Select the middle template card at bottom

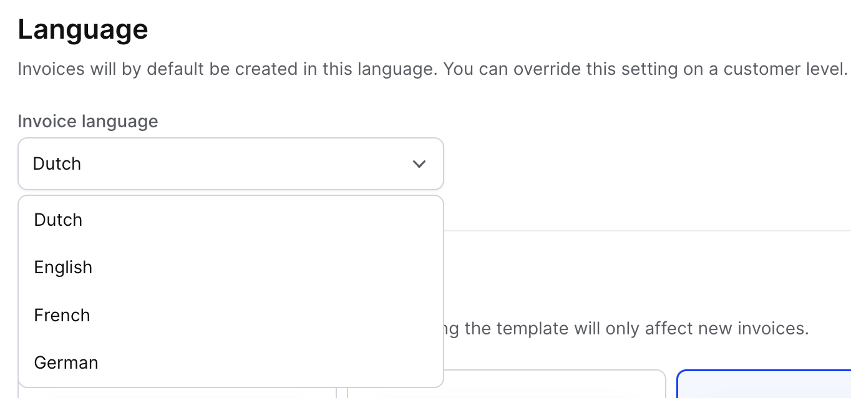[x=507, y=384]
